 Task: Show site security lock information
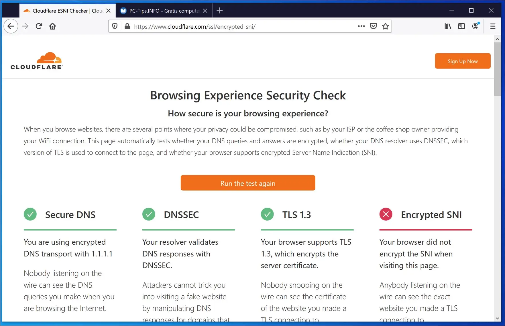click(127, 26)
